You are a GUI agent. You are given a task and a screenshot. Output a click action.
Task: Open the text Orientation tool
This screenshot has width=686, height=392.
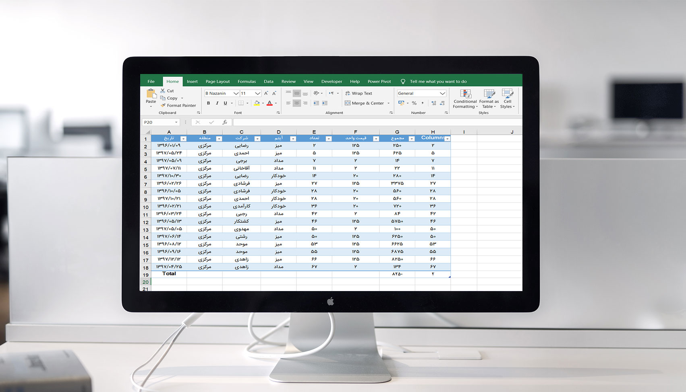[316, 93]
